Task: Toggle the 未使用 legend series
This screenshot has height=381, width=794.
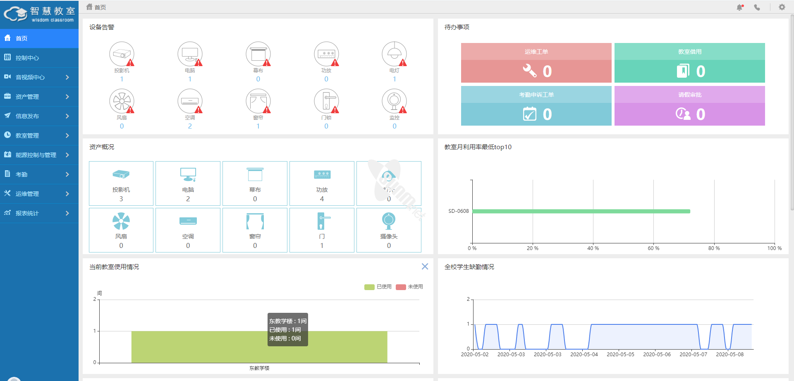Action: [409, 287]
